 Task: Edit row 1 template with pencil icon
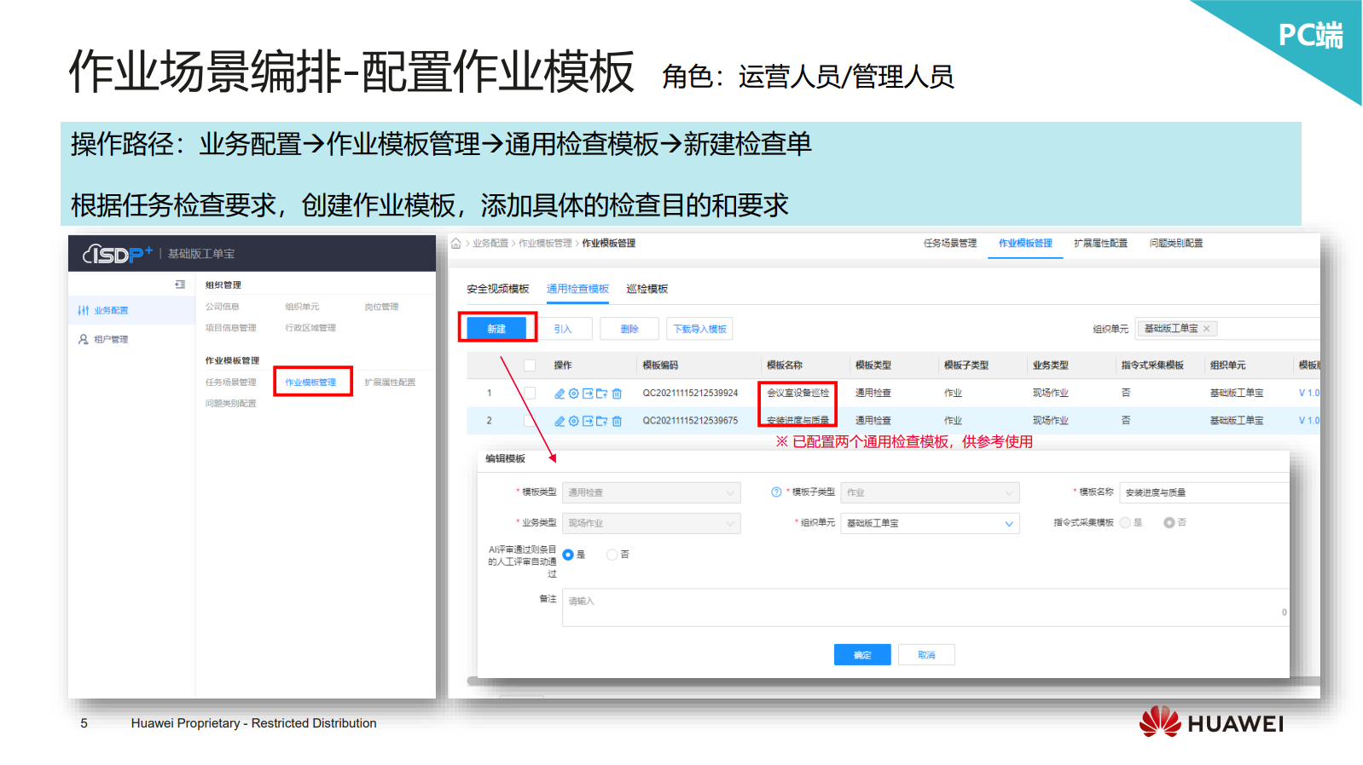[560, 394]
